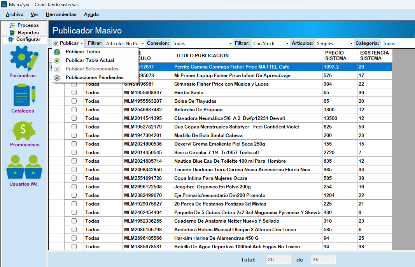Screen dimensions: 415x267
Task: Click the Configurar gear icon
Action: [x=11, y=40]
